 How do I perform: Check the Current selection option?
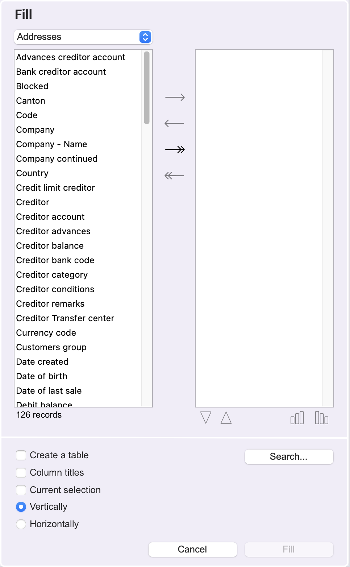pos(21,490)
